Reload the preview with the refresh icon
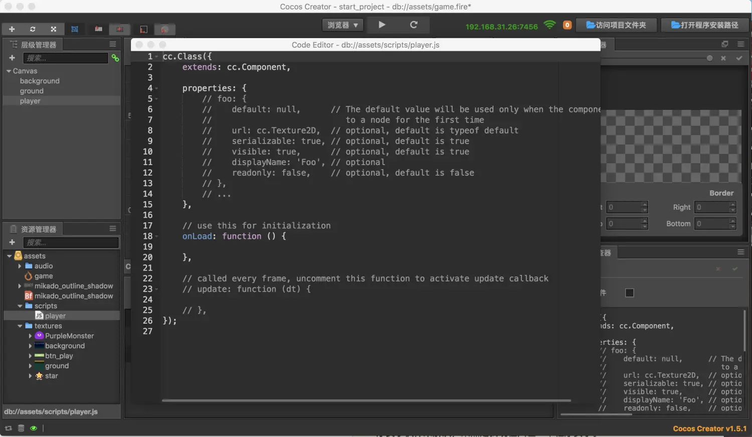This screenshot has height=437, width=752. click(414, 25)
